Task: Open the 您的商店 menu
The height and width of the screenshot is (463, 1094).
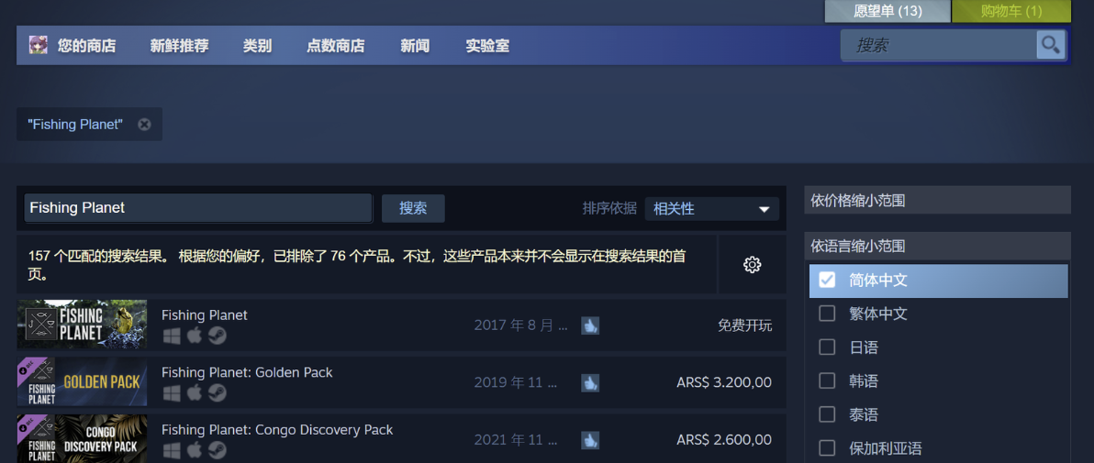Action: click(x=86, y=46)
